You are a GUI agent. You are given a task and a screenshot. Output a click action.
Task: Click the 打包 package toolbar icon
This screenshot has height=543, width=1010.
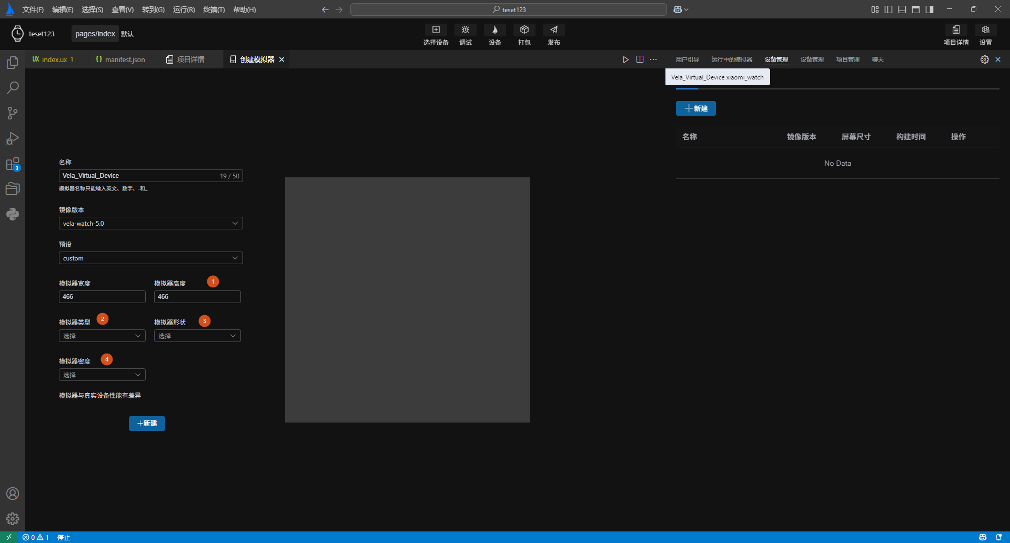click(x=524, y=35)
